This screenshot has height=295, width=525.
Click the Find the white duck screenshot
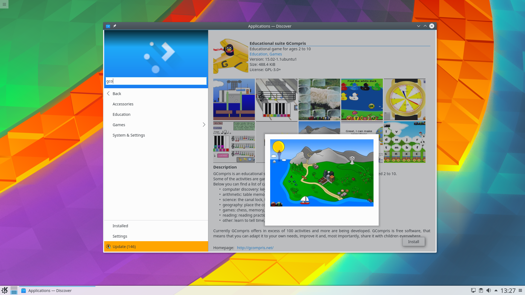[x=362, y=99]
